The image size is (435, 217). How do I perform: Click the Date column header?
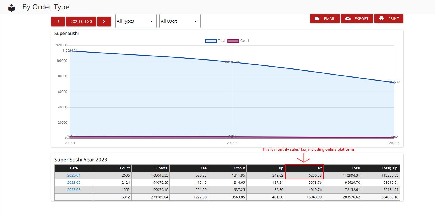pyautogui.click(x=74, y=168)
